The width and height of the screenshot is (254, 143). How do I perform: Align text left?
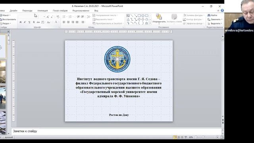64,22
